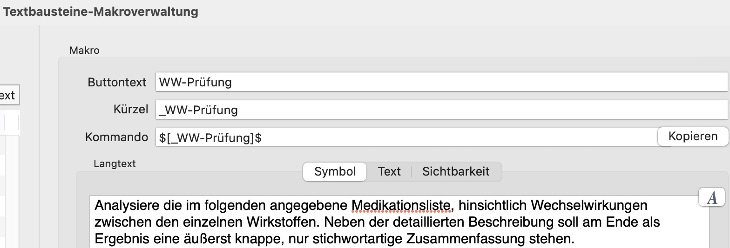Click the Buttontext label
730x248 pixels.
point(117,82)
